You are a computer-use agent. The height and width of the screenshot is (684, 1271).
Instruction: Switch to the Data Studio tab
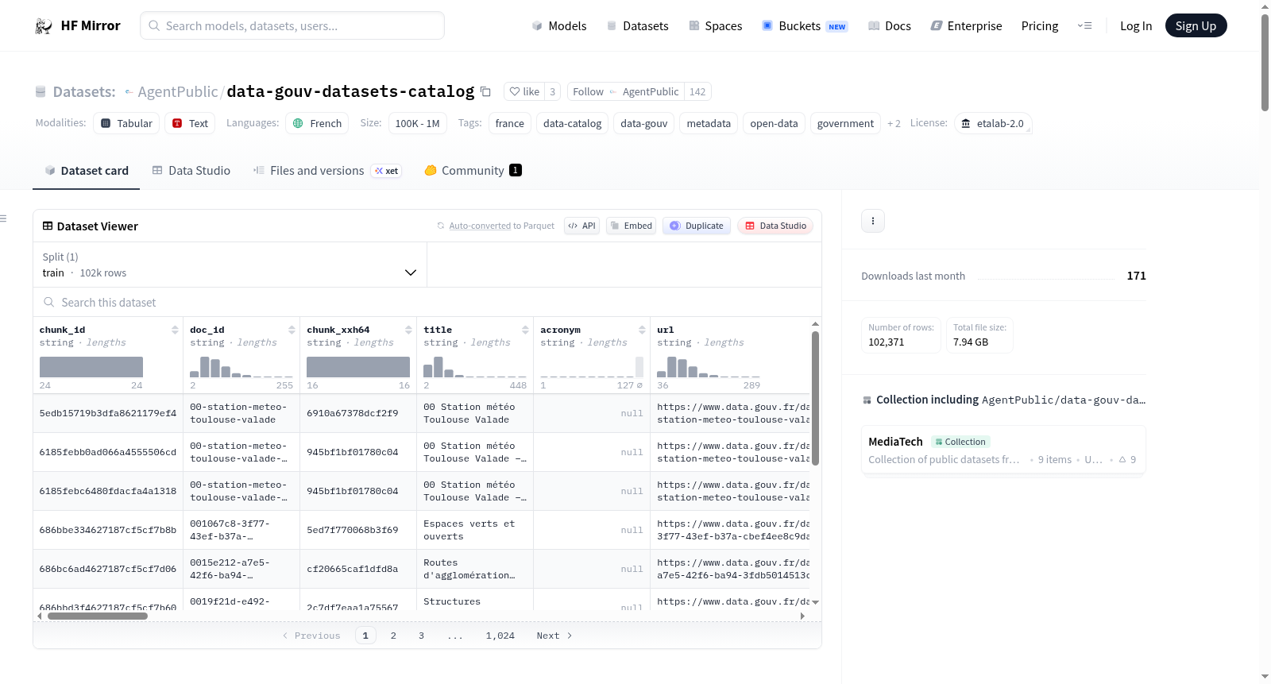(x=191, y=171)
